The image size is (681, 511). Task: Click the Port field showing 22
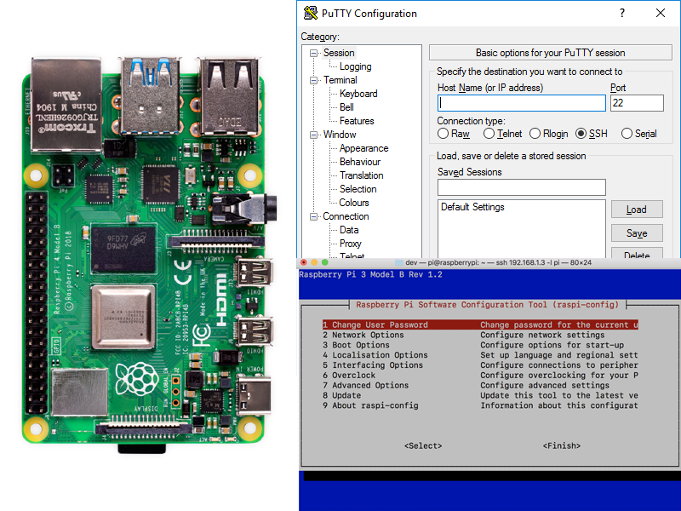[x=637, y=103]
